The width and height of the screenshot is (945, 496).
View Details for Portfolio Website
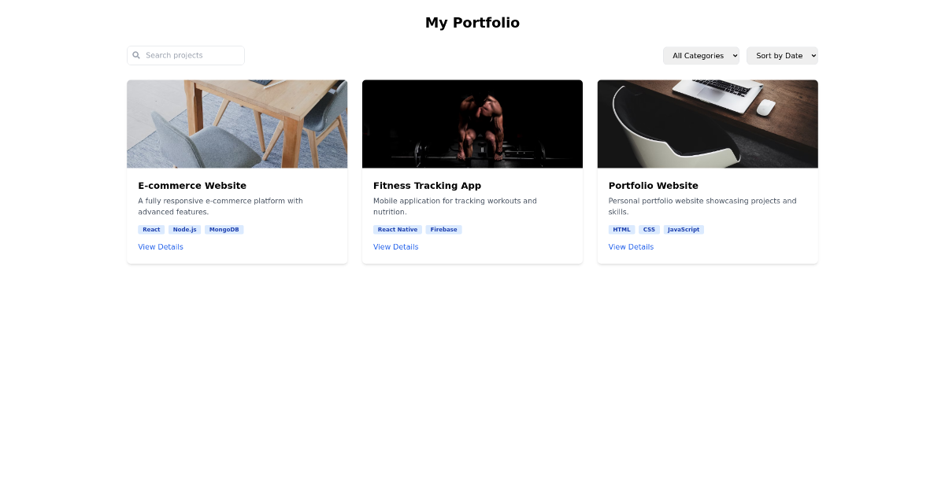pos(631,246)
